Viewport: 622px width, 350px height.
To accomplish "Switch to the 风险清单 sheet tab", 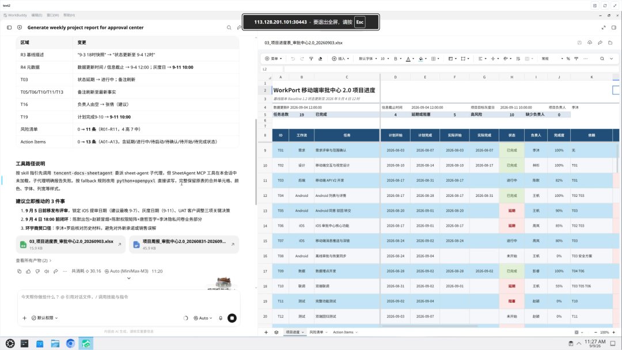I will click(318, 332).
